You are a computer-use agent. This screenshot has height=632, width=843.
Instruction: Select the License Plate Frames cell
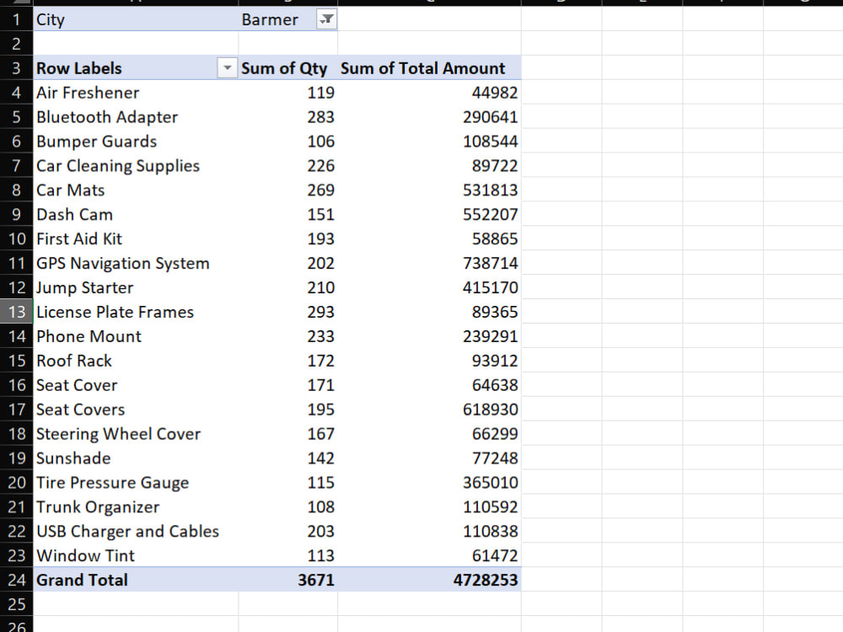pos(136,312)
